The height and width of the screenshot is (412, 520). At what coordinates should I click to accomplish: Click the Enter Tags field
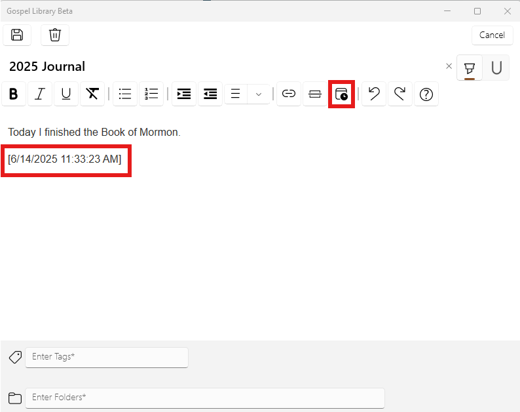point(107,357)
